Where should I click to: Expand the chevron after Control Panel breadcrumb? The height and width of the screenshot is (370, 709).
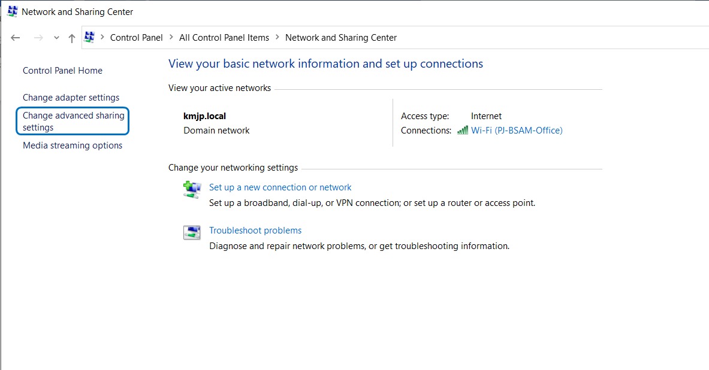pos(171,38)
